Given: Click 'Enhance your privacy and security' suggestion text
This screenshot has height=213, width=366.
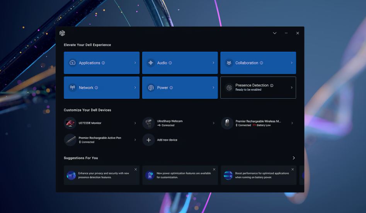Looking at the screenshot, I should (x=104, y=175).
